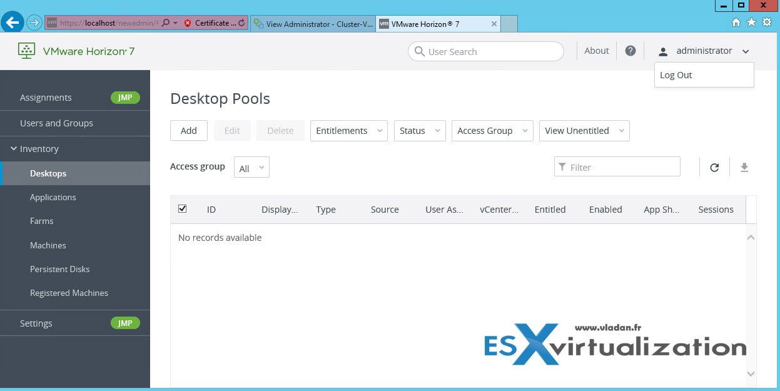
Task: Click the download export icon
Action: point(744,167)
